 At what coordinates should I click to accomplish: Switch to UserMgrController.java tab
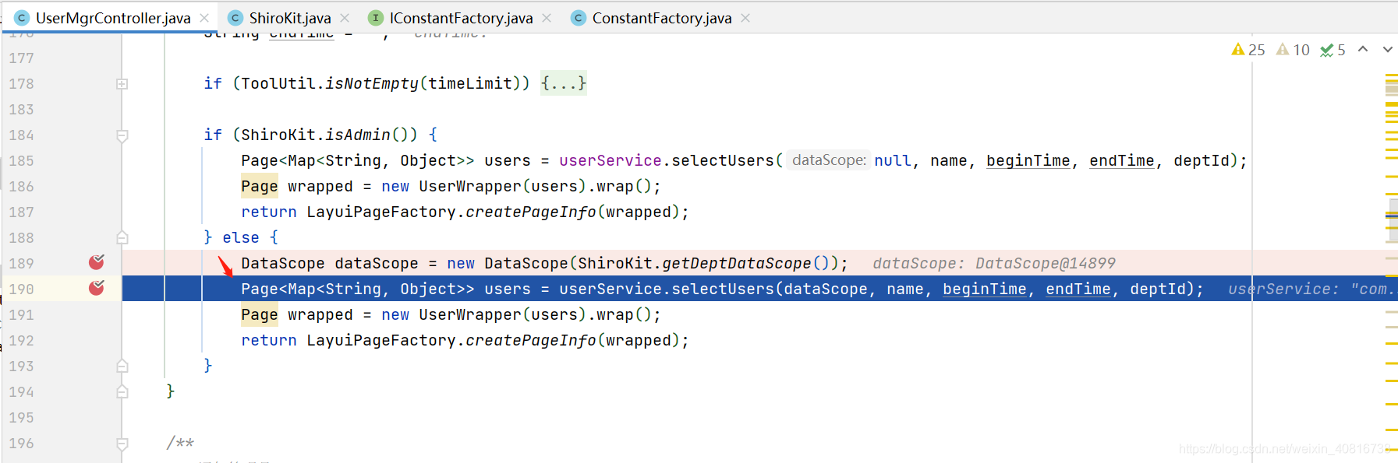click(112, 18)
